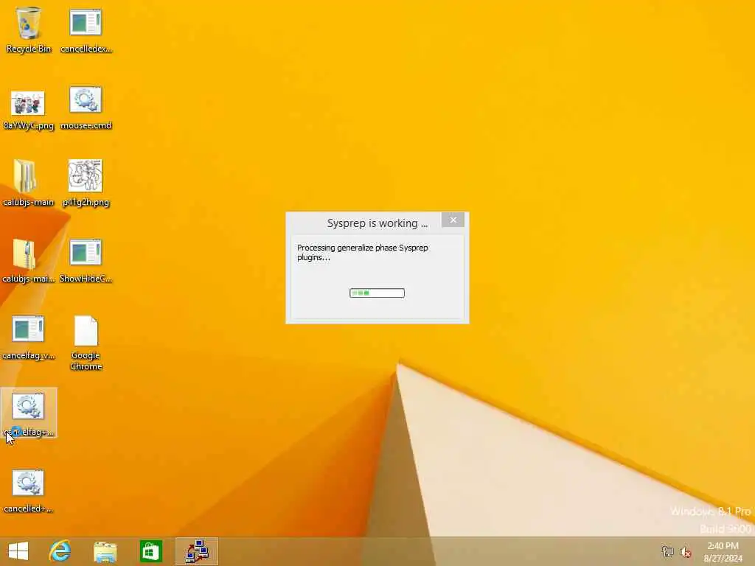Viewport: 755px width, 566px height.
Task: Select the calubjs-mai... zip archive
Action: [x=28, y=260]
